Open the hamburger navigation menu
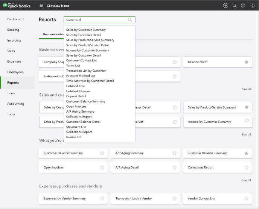 pyautogui.click(x=41, y=6)
